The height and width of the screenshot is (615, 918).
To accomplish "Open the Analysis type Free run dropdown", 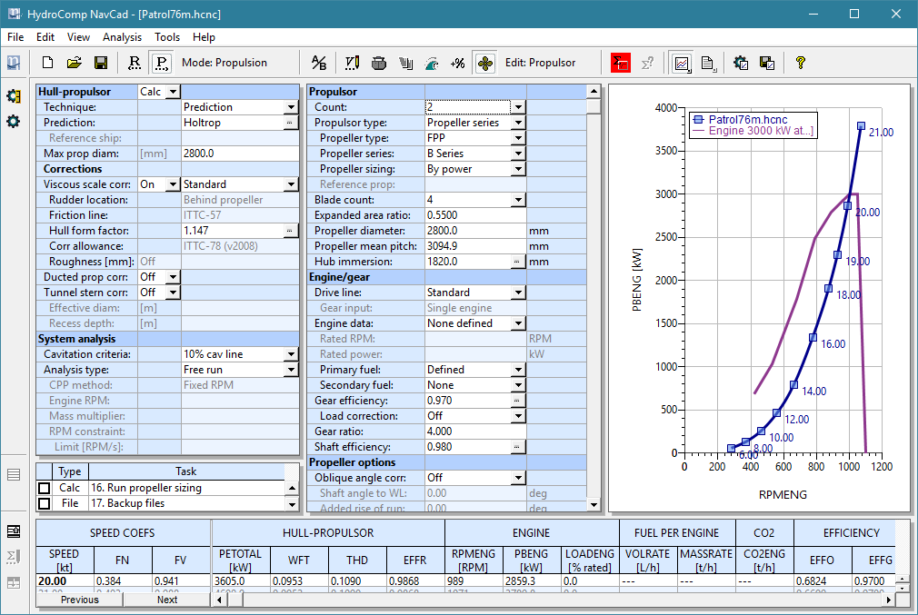I will pos(291,370).
